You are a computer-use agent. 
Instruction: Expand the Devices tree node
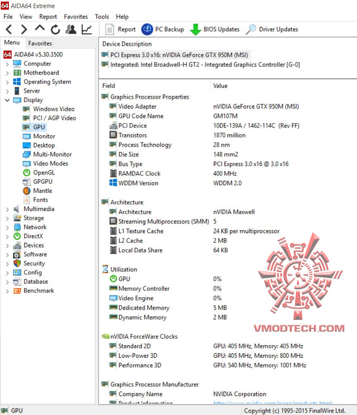pyautogui.click(x=7, y=246)
